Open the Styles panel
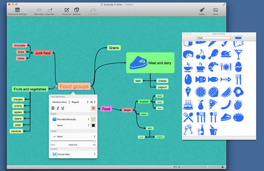The width and height of the screenshot is (264, 171). (x=202, y=11)
